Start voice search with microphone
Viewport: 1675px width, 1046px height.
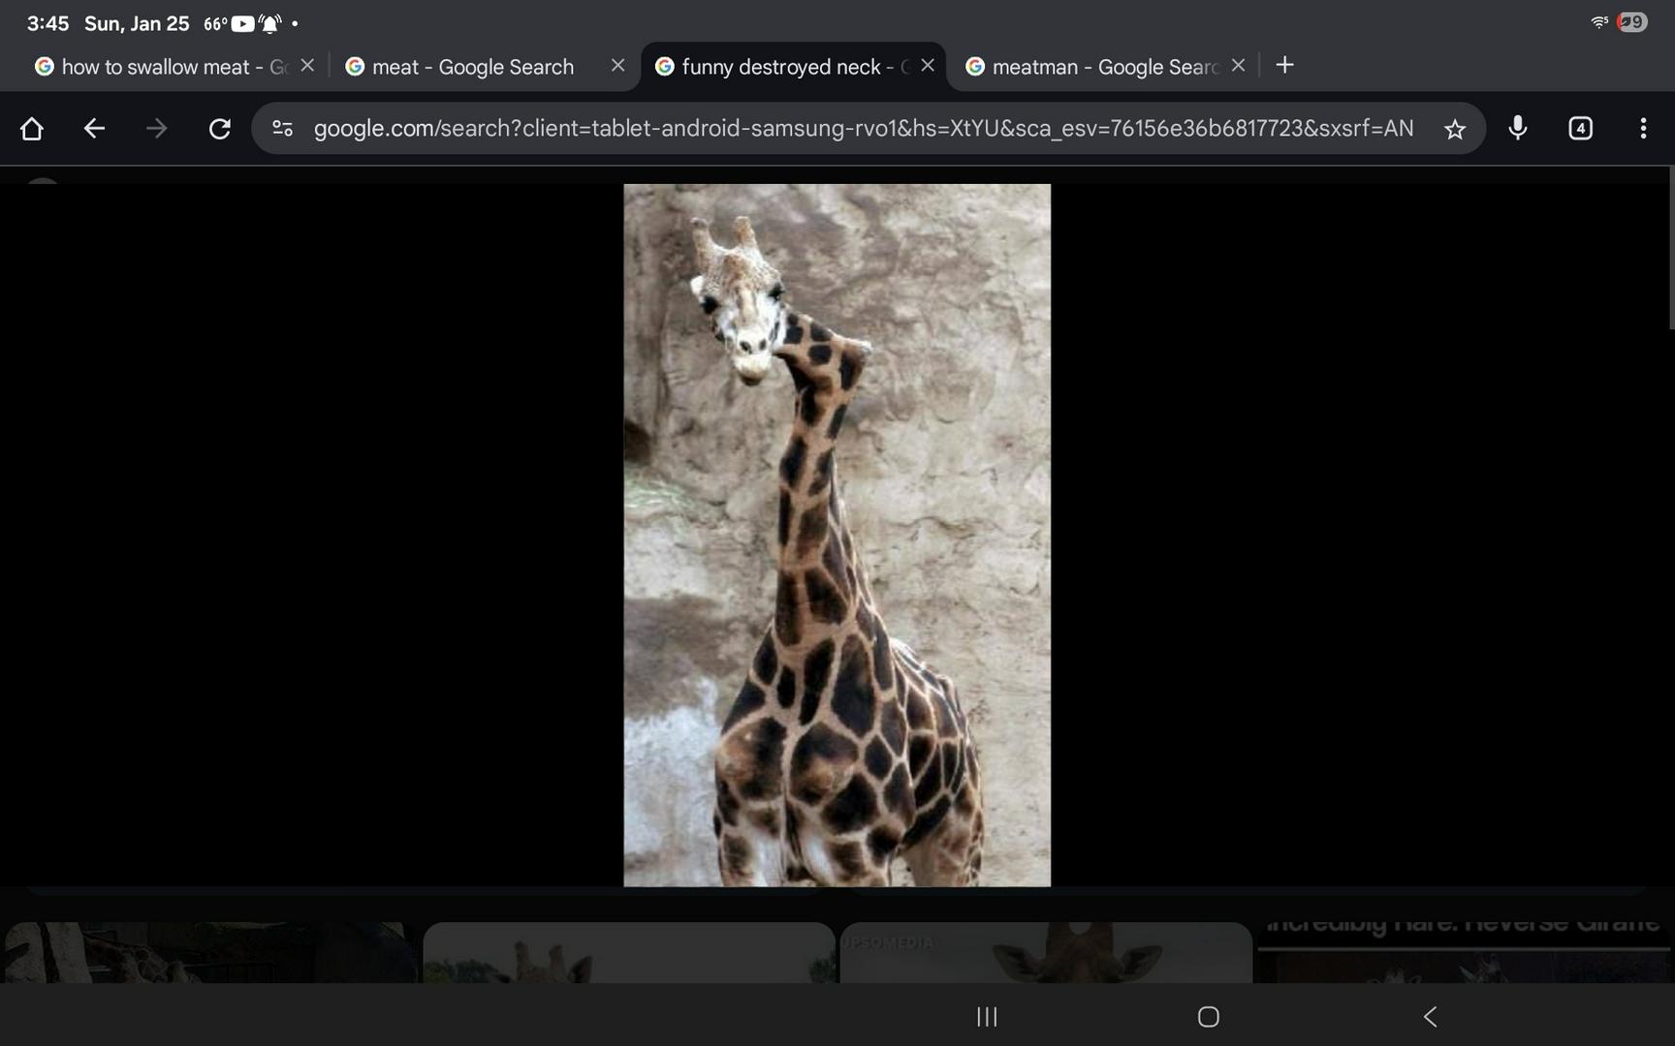pos(1517,129)
